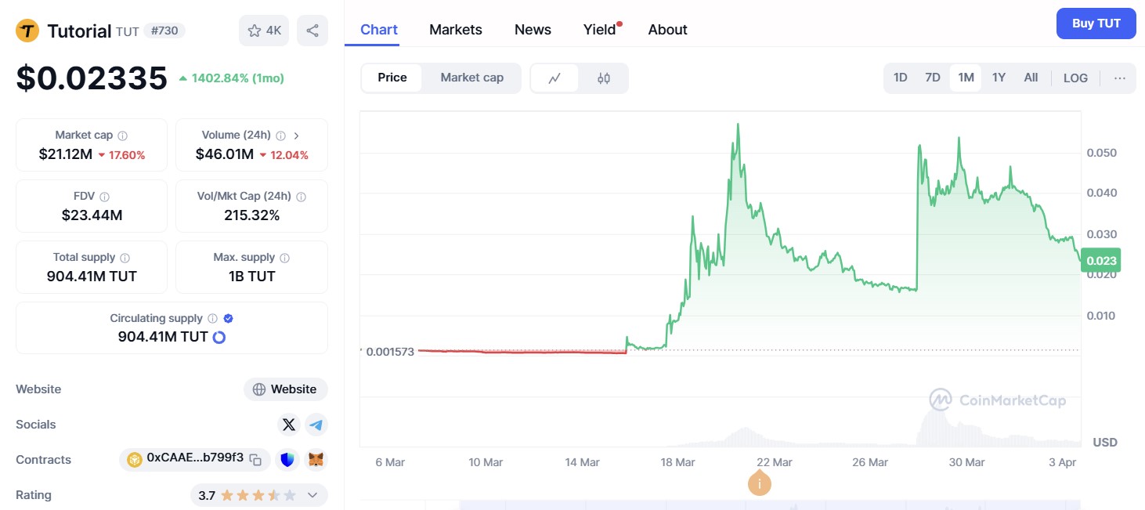Open the Website link
The width and height of the screenshot is (1145, 510).
[x=286, y=389]
